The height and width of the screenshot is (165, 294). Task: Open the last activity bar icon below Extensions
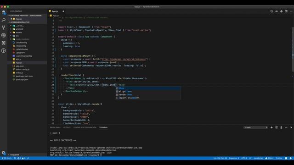tap(3, 50)
